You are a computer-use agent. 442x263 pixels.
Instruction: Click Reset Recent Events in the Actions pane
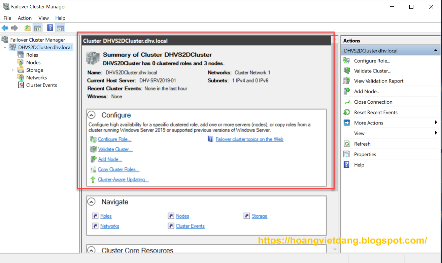376,112
